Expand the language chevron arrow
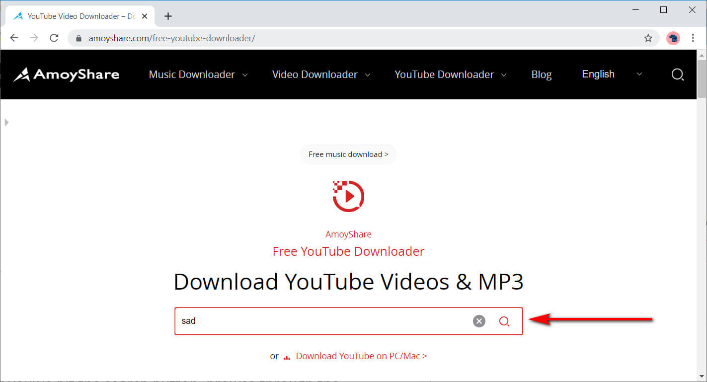707x382 pixels. tap(639, 74)
